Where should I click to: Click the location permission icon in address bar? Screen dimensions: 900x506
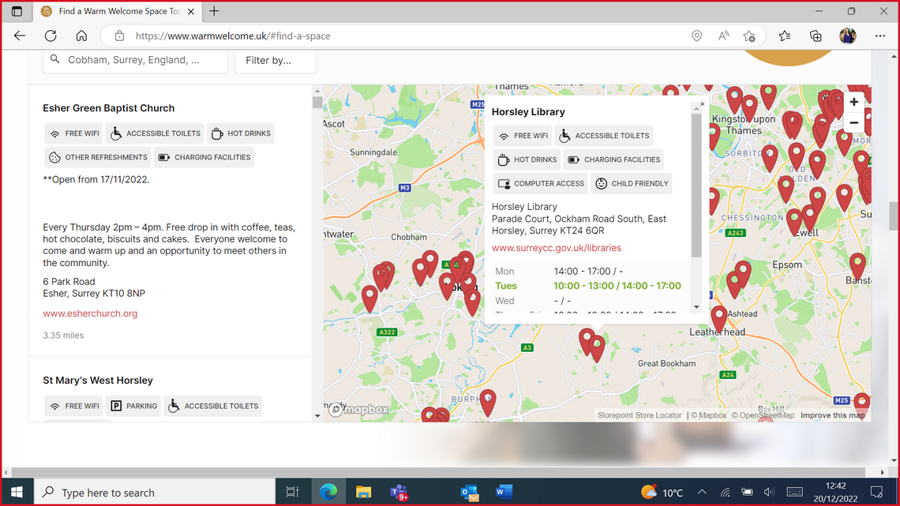click(696, 36)
